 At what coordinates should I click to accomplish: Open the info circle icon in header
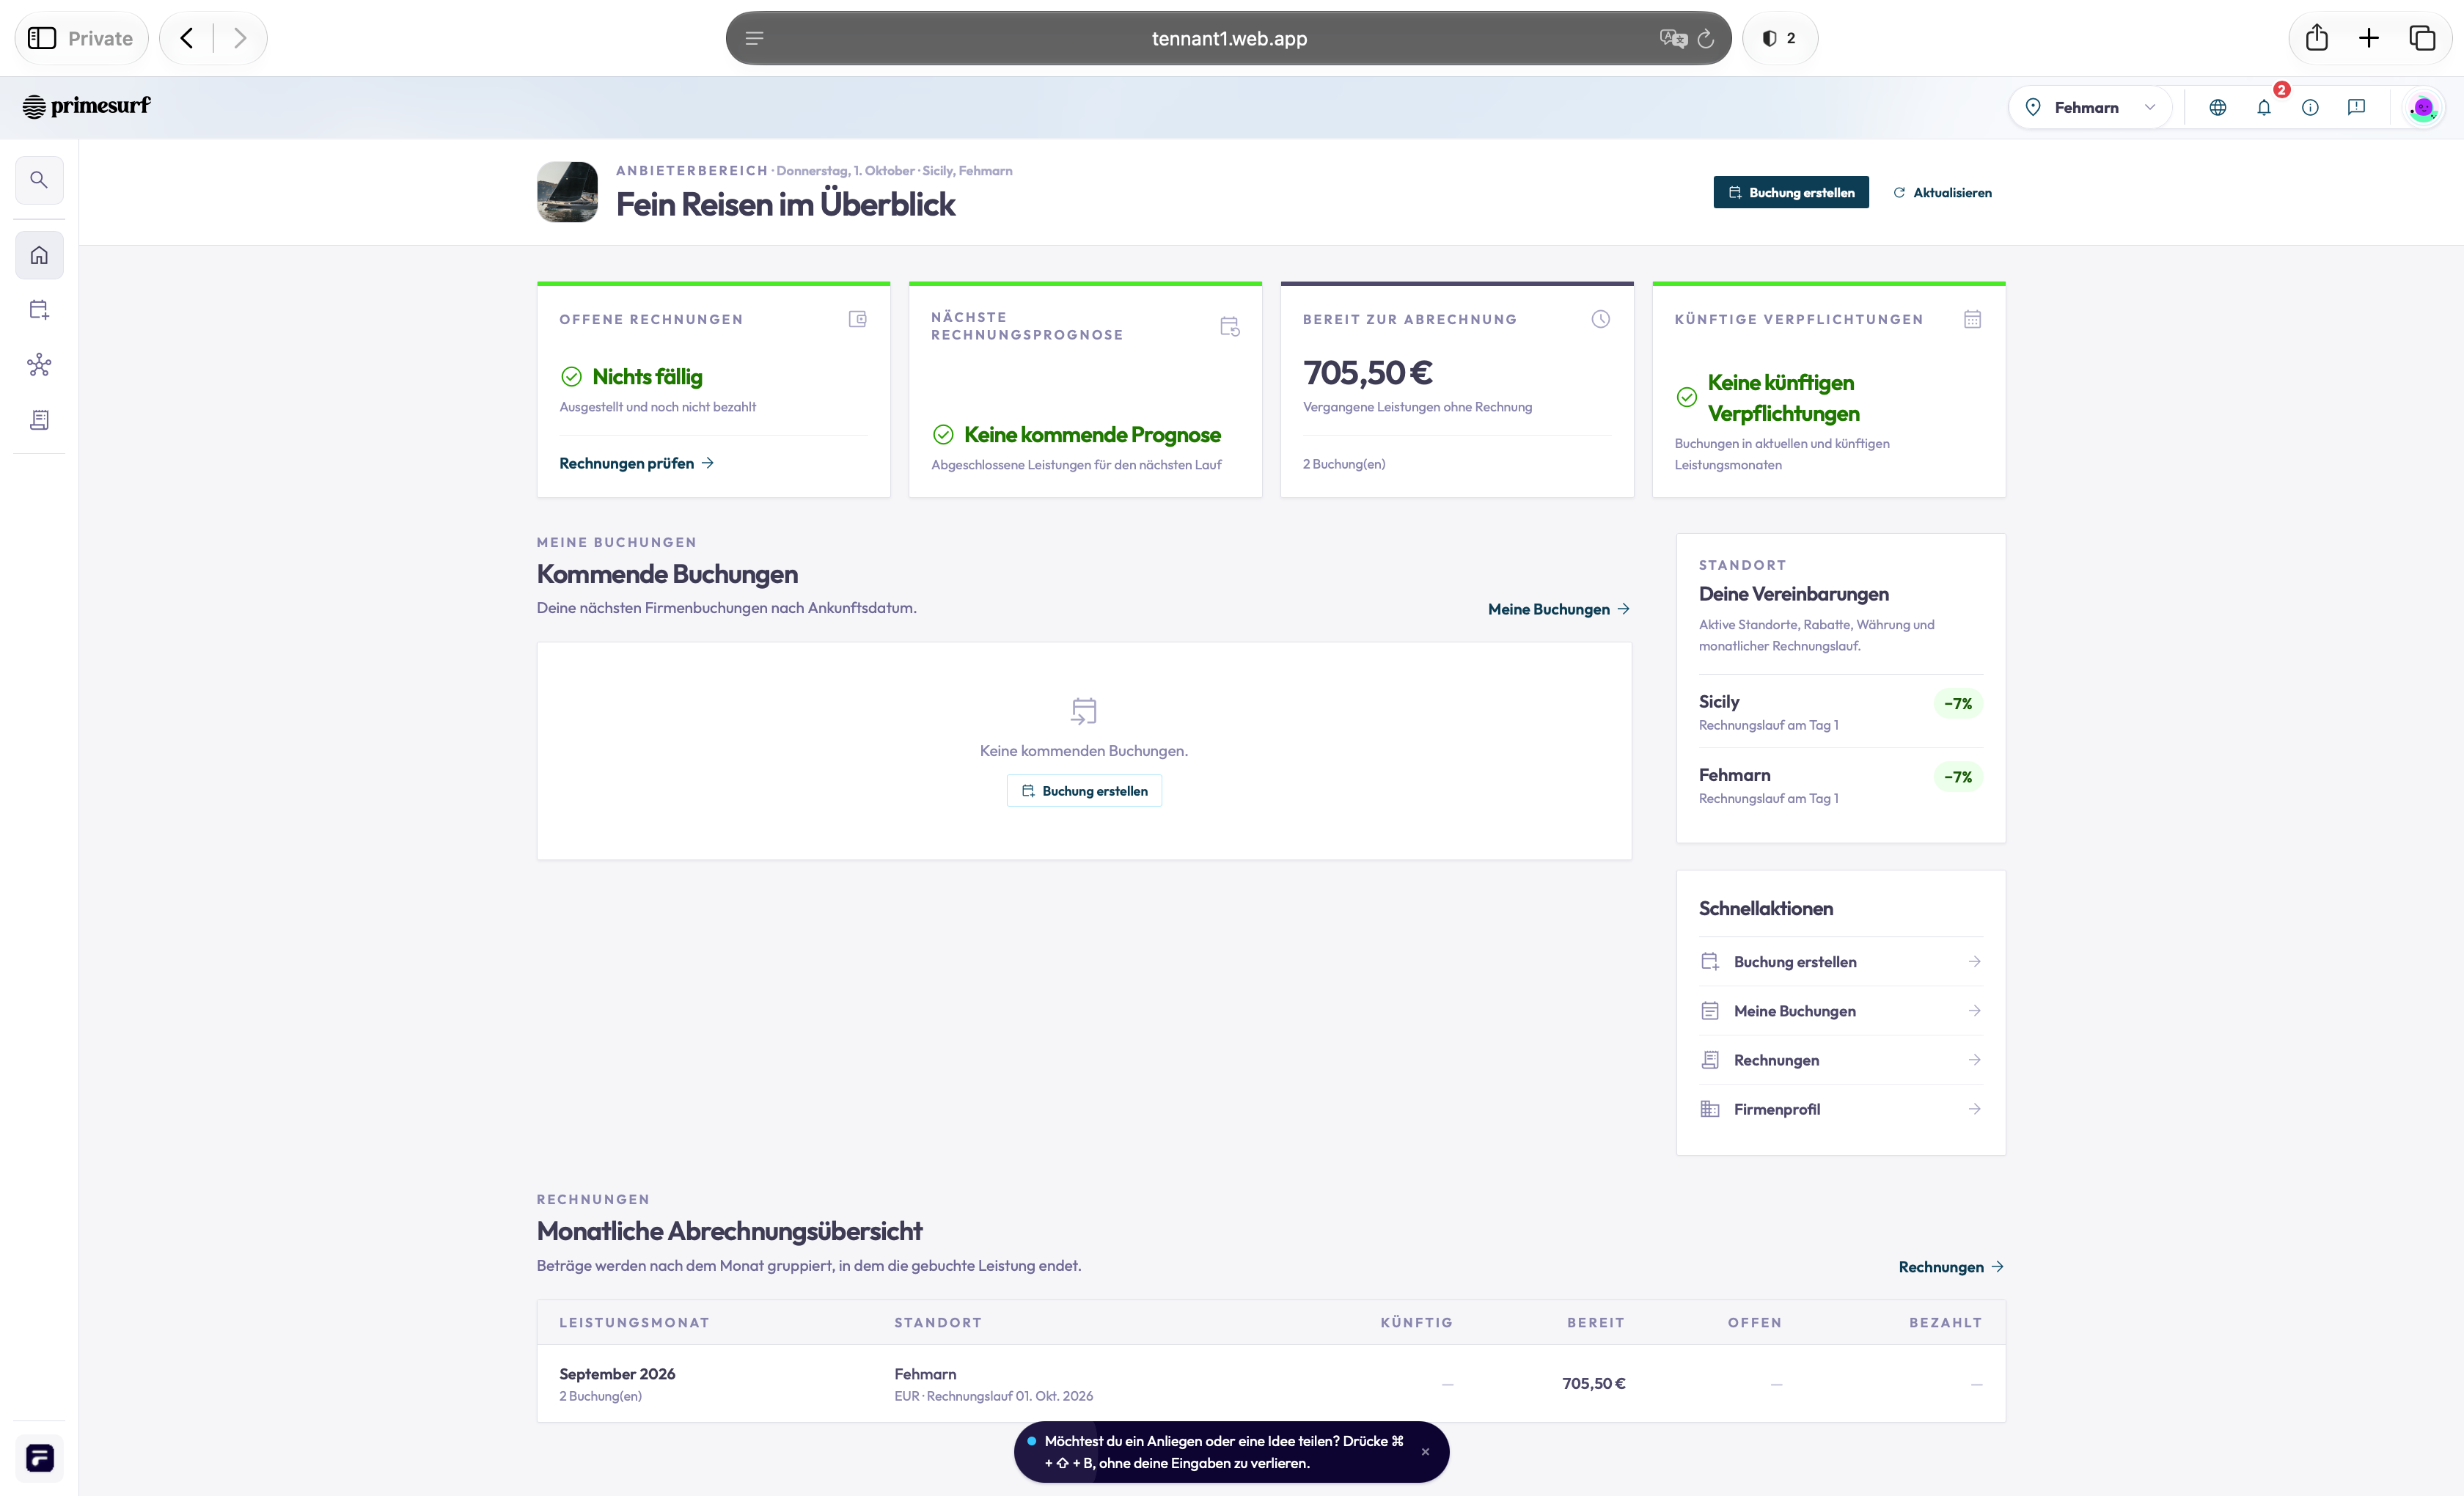(x=2310, y=107)
